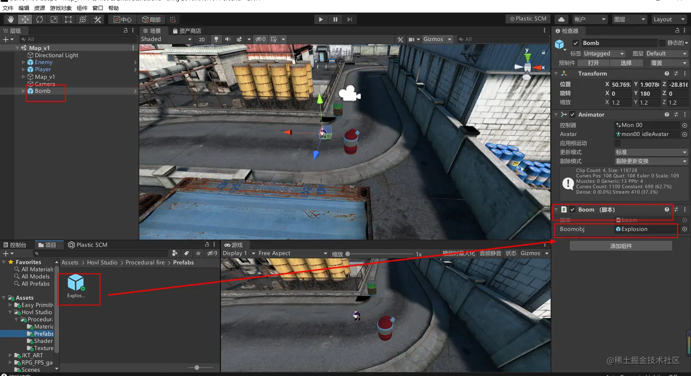Open the 覆盖 prefab overrides dropdown
This screenshot has width=691, height=376.
pyautogui.click(x=669, y=63)
